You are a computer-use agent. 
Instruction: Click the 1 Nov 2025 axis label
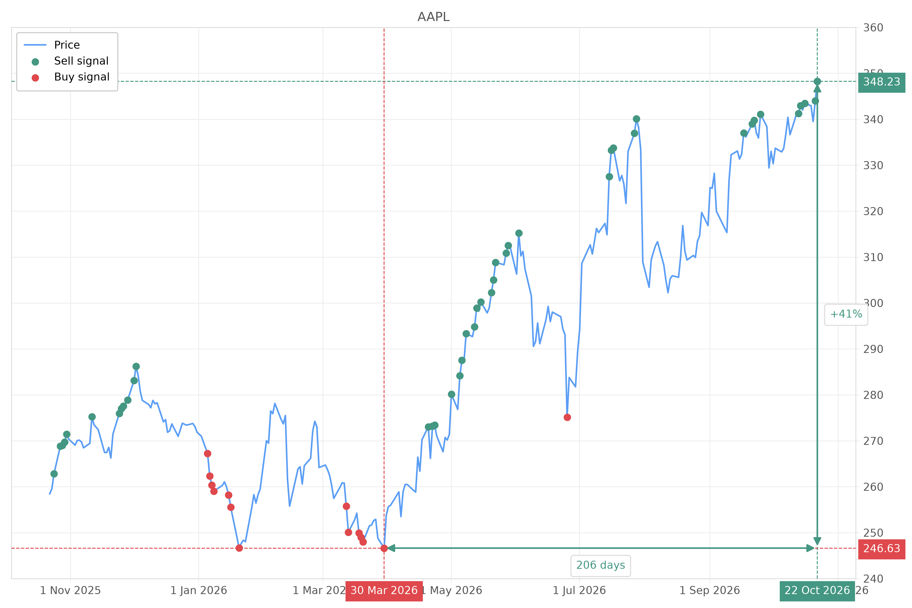[70, 591]
